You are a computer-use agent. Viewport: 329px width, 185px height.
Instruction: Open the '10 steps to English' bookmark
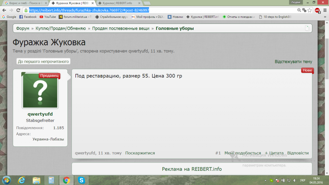point(275,17)
